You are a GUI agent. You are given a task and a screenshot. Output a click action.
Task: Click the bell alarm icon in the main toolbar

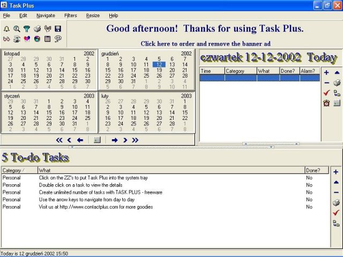tap(6, 29)
